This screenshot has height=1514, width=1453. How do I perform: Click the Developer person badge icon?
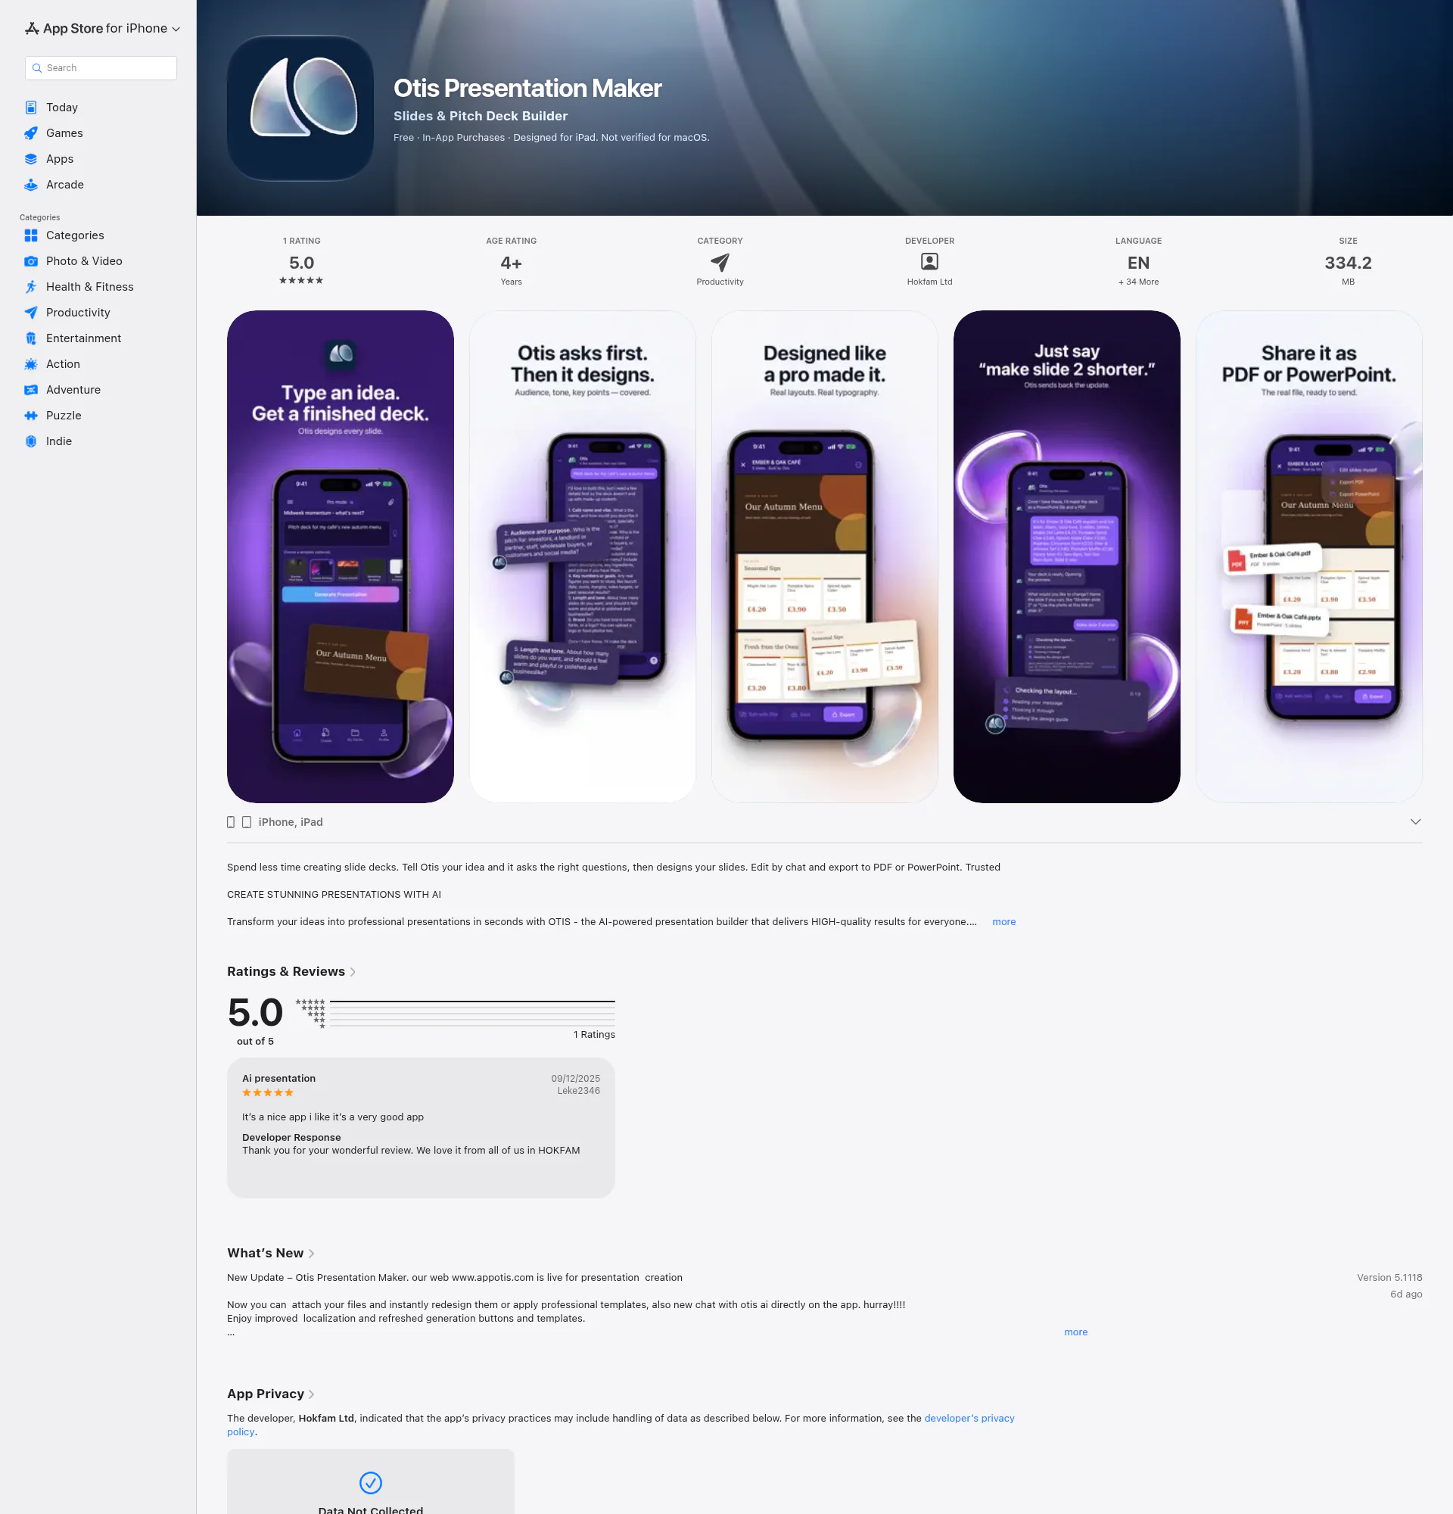[929, 262]
